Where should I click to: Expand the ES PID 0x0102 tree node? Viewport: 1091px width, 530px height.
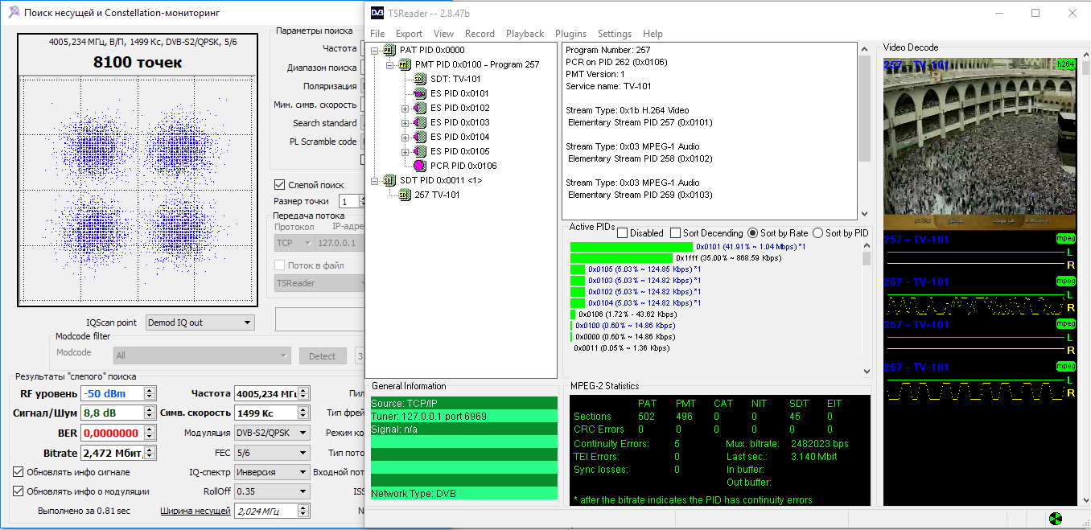pyautogui.click(x=405, y=108)
